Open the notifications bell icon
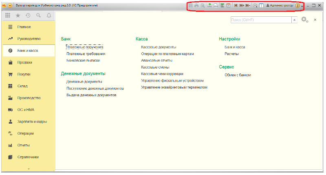Screen dimensions: 326x175 pyautogui.click(x=49, y=16)
